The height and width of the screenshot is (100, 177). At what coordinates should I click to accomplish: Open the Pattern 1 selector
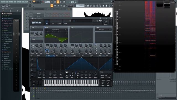(x=80, y=6)
